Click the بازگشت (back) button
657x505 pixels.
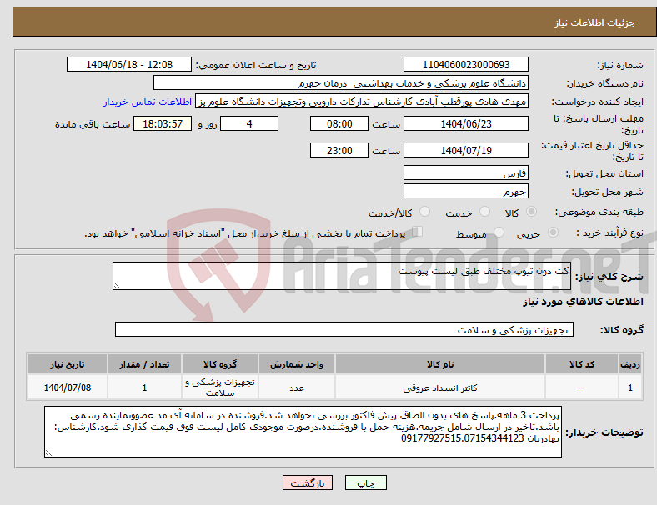(308, 482)
